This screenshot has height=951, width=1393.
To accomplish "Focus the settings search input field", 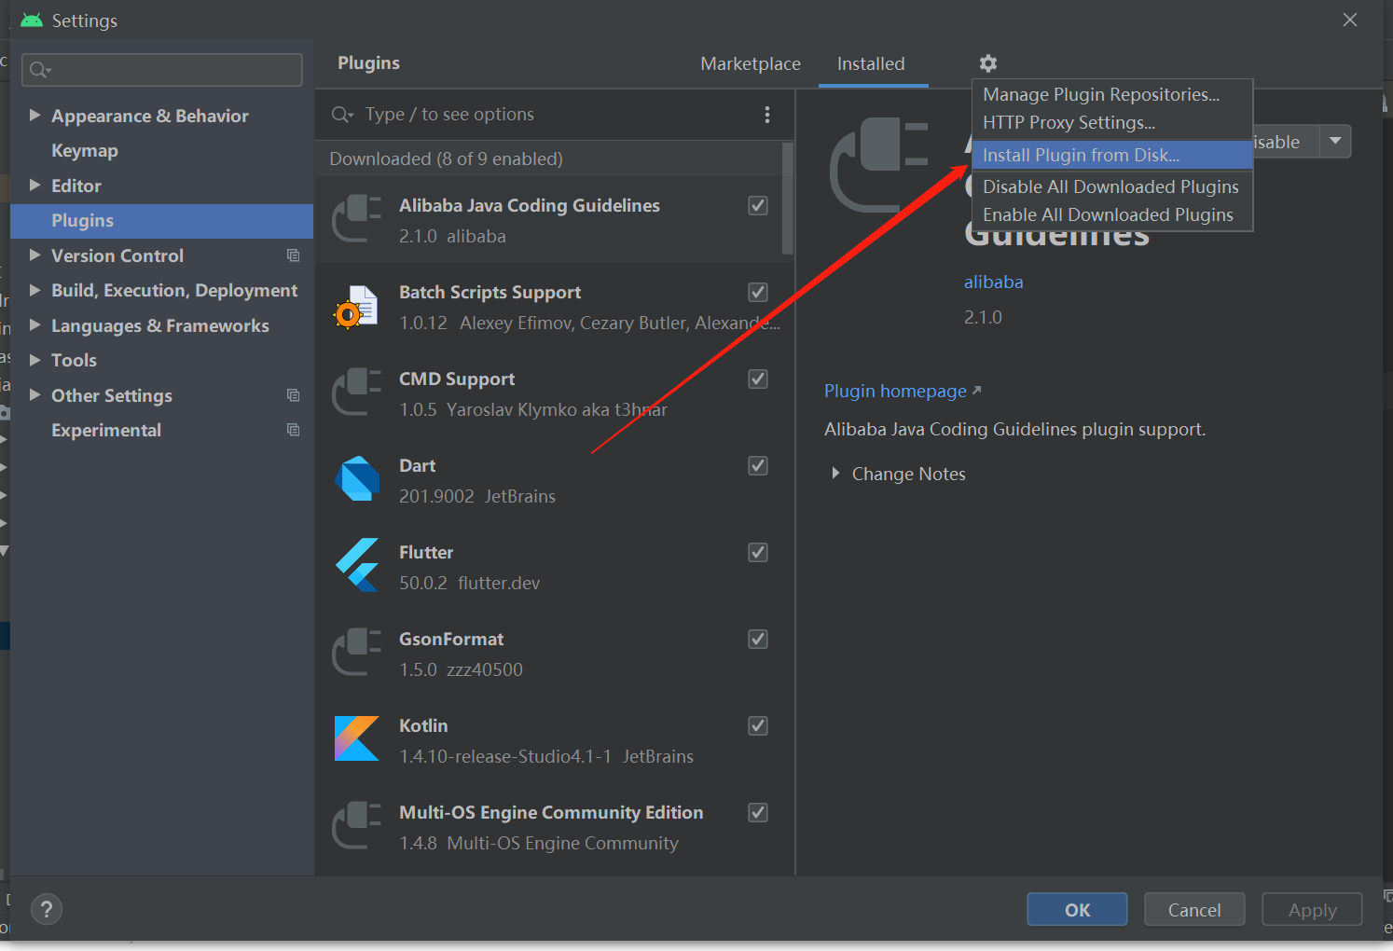I will point(162,70).
